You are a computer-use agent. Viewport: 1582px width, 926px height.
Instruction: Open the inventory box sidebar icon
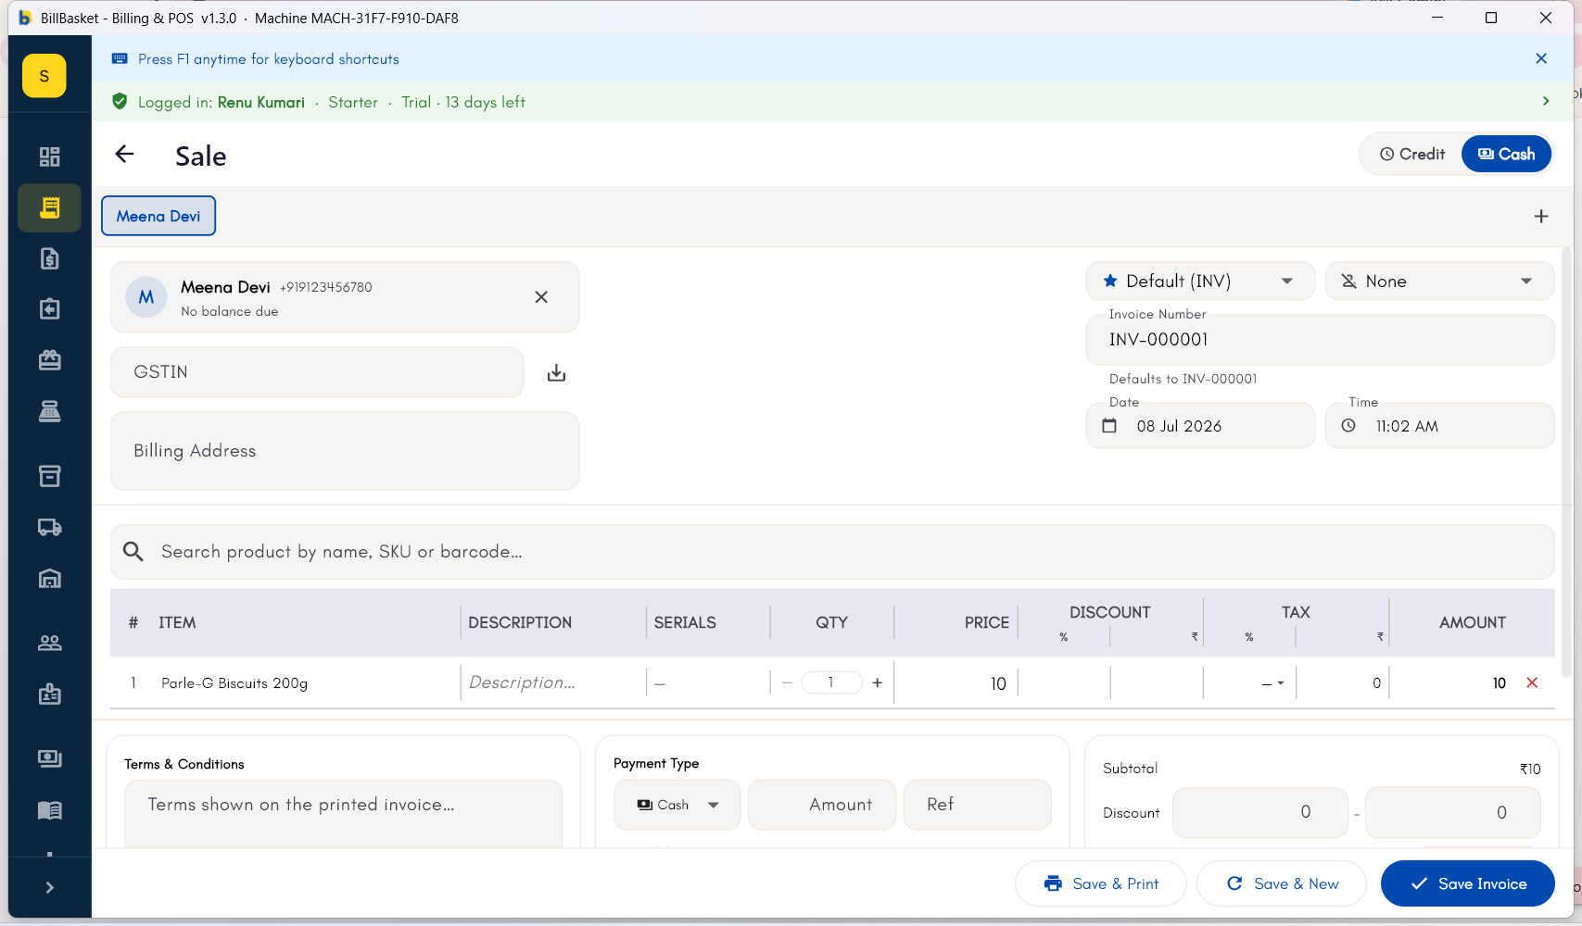(50, 476)
